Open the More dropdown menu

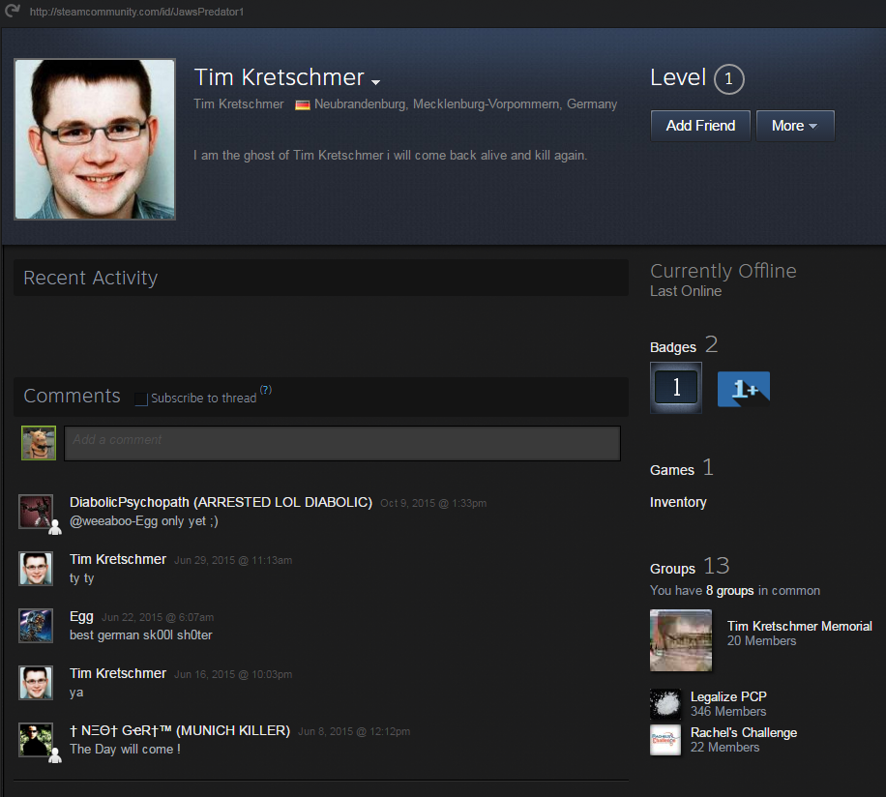click(x=795, y=126)
